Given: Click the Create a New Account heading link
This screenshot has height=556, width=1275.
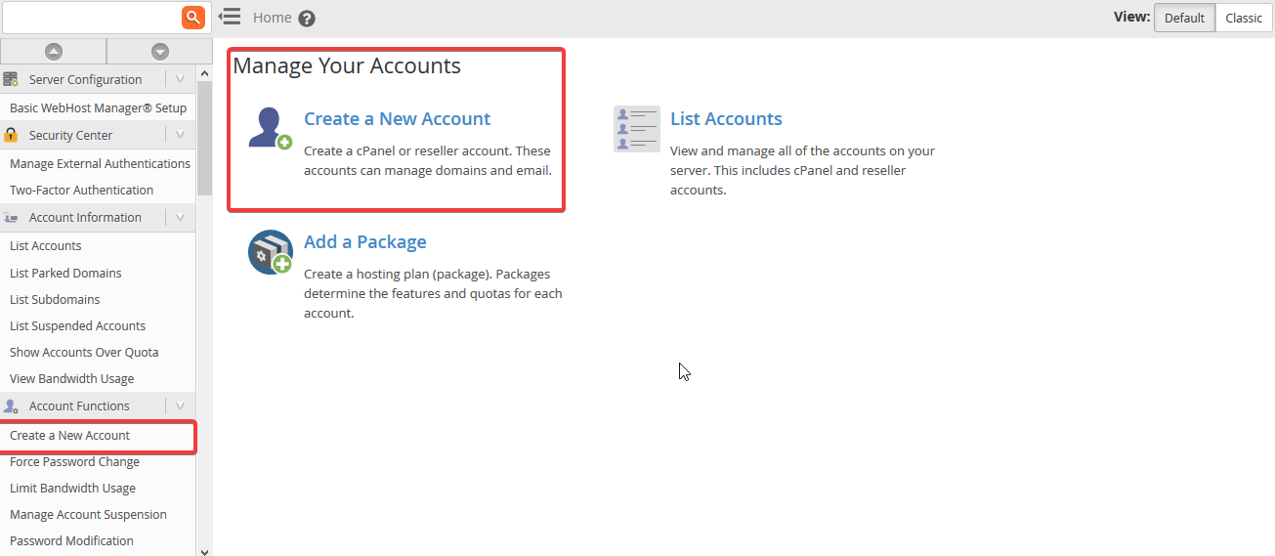Looking at the screenshot, I should click(397, 119).
